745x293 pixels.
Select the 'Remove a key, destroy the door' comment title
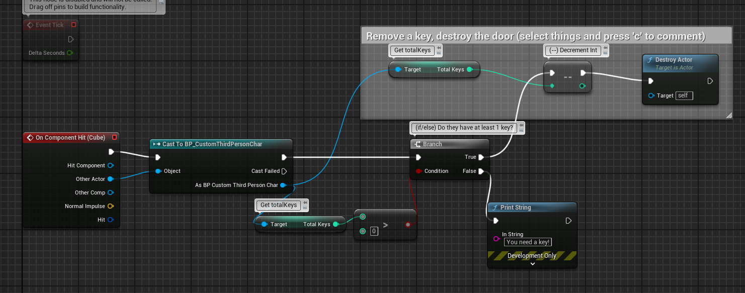click(536, 36)
